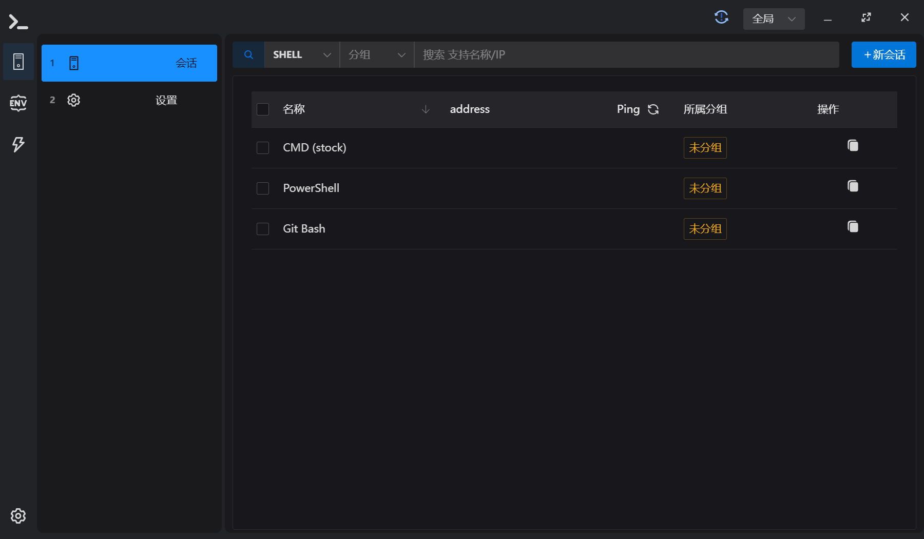Open the 设置 menu item
Viewport: 924px width, 539px height.
pyautogui.click(x=129, y=100)
